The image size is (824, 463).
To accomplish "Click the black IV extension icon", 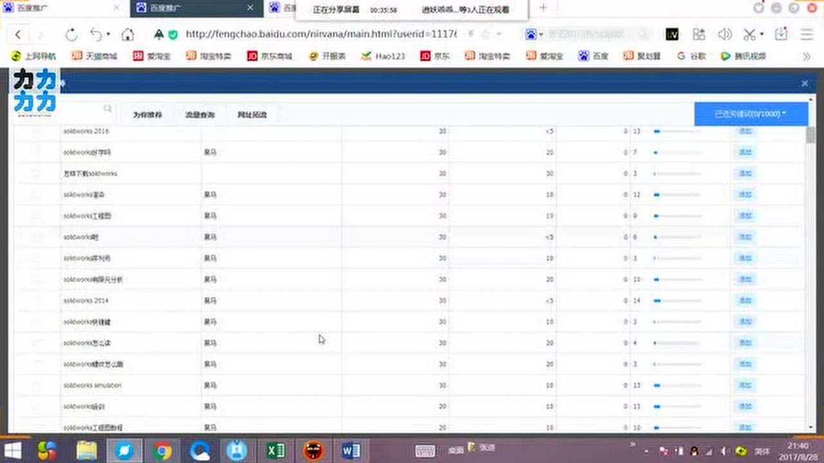I will (x=672, y=34).
